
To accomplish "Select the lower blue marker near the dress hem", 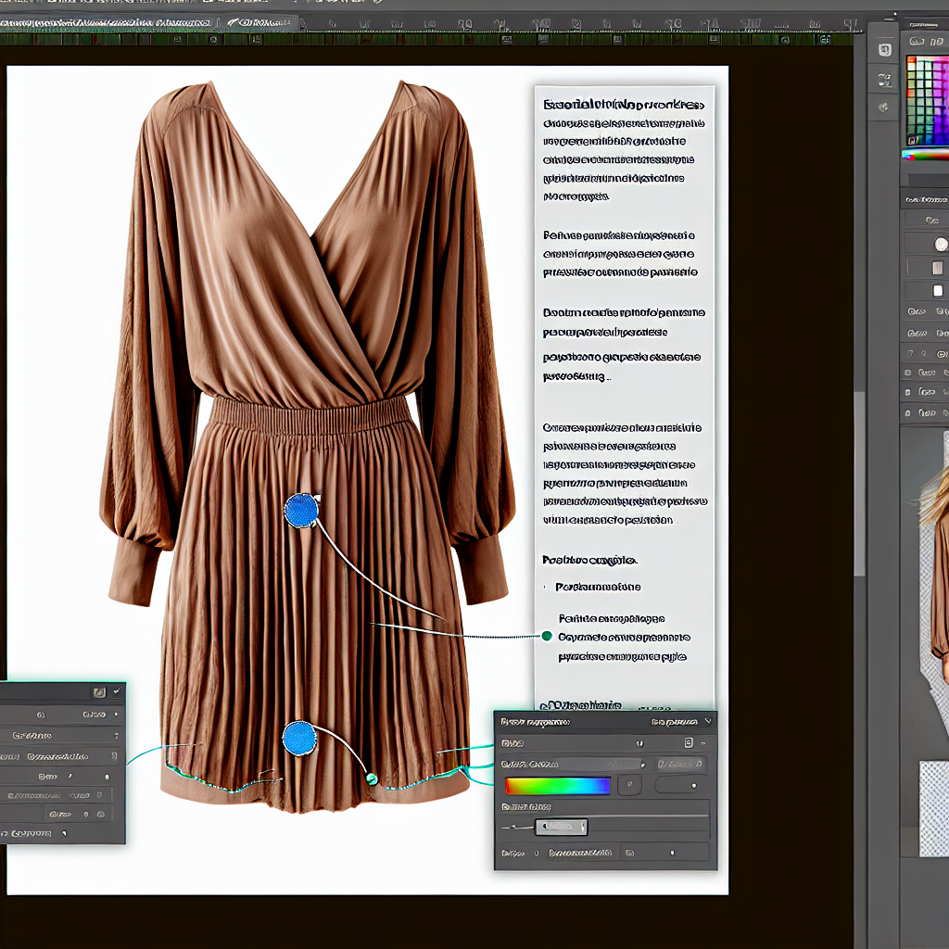I will pyautogui.click(x=299, y=738).
